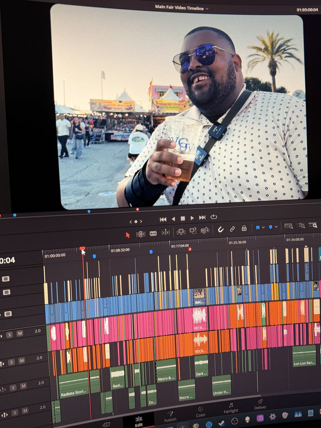This screenshot has height=428, width=321.
Task: Click the Detail Zoom icon
Action: 301,225
